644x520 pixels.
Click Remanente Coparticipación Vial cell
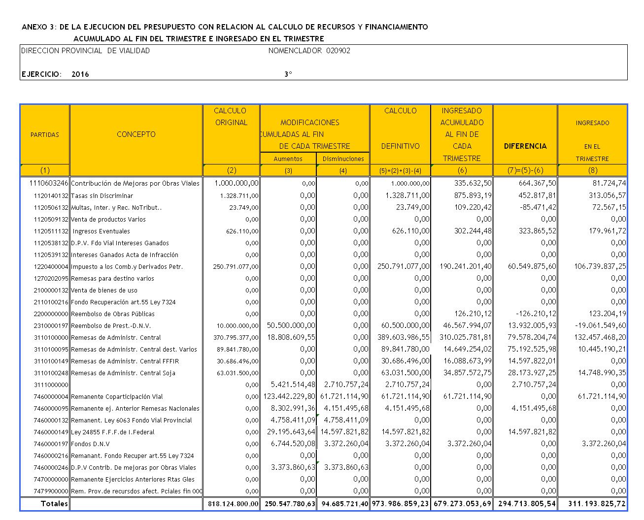[x=117, y=396]
